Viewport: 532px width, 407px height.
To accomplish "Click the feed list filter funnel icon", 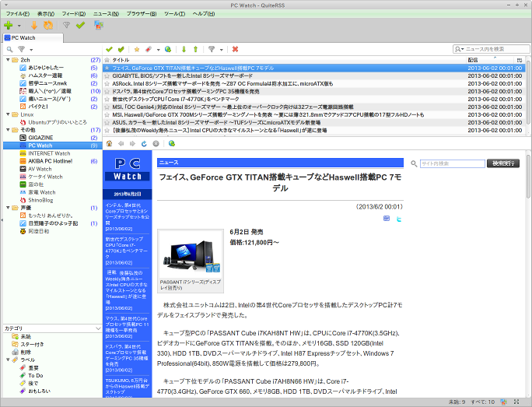I will coord(22,50).
